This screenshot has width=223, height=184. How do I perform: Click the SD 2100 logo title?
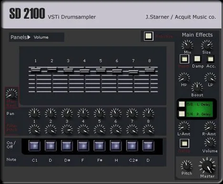[27, 13]
